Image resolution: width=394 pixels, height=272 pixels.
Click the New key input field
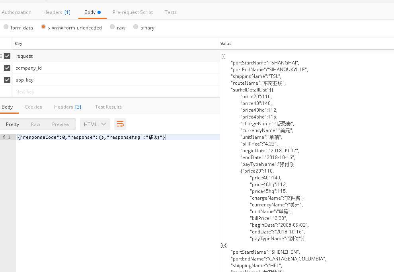tap(115, 92)
